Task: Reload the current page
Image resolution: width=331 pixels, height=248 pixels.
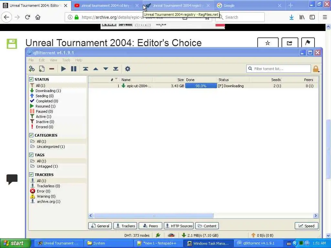Action: (27, 17)
